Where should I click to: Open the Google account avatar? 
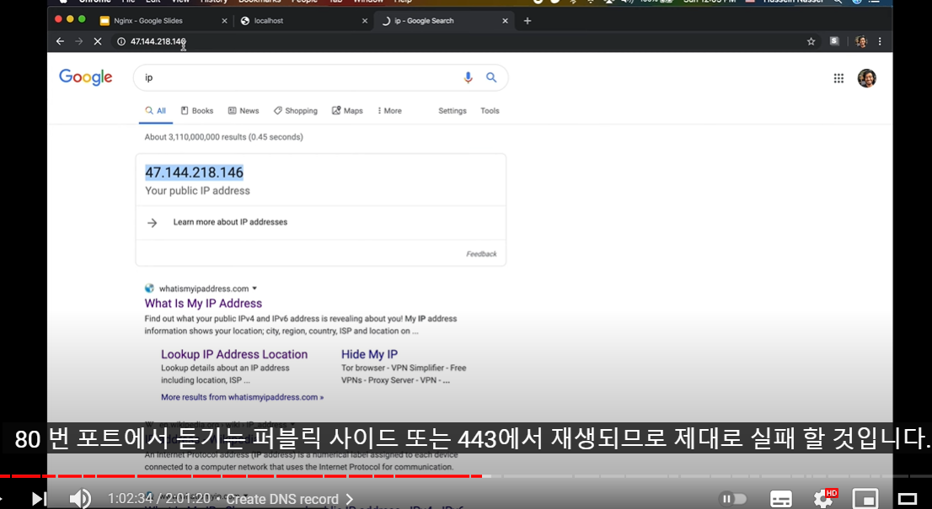click(x=866, y=78)
